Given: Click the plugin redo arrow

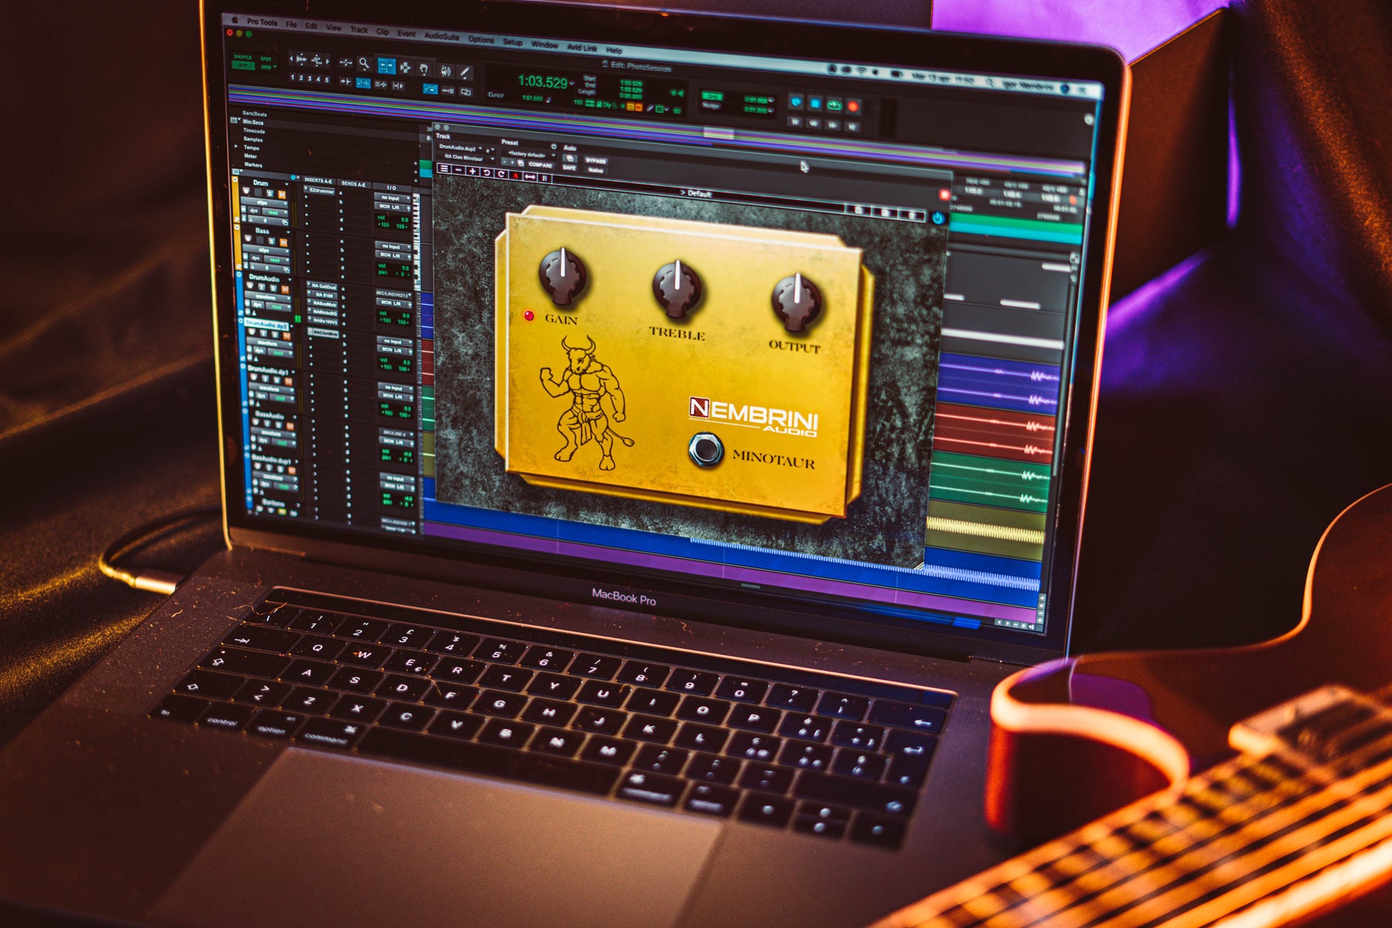Looking at the screenshot, I should (x=500, y=174).
